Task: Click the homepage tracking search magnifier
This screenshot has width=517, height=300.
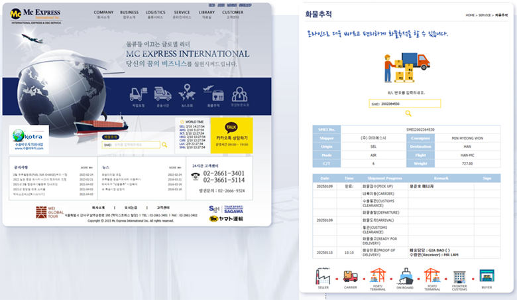Action: pyautogui.click(x=164, y=145)
